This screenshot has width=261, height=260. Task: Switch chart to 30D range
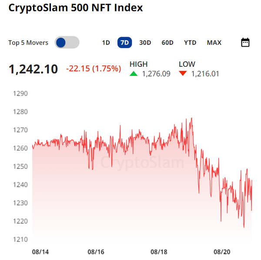coord(145,42)
